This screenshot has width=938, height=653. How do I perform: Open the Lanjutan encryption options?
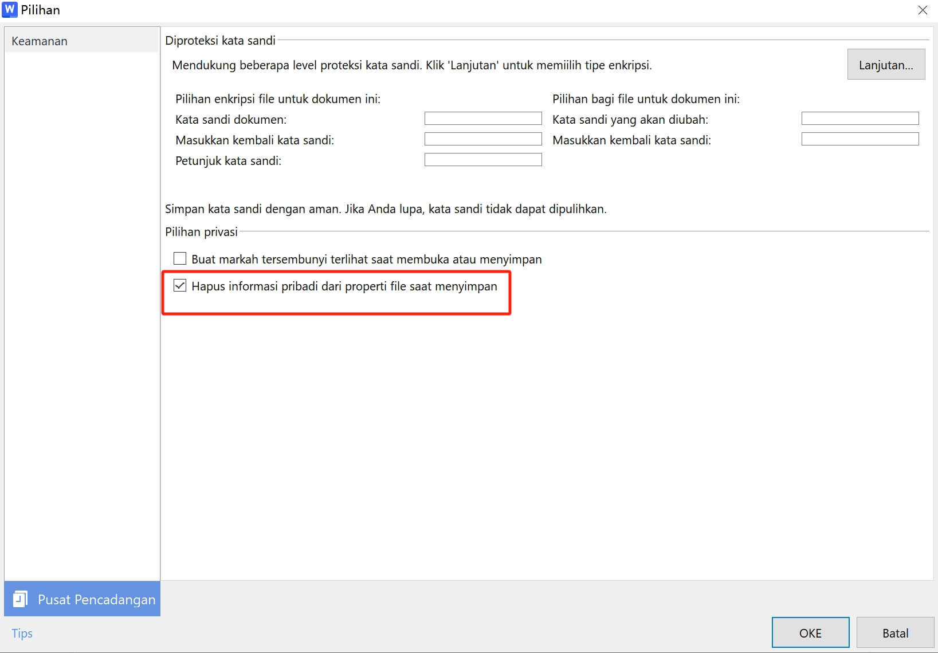pyautogui.click(x=885, y=64)
